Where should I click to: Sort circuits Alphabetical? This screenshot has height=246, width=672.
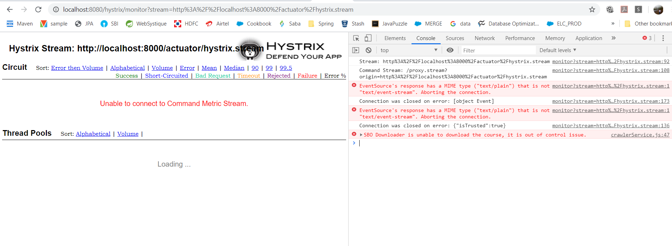point(128,68)
